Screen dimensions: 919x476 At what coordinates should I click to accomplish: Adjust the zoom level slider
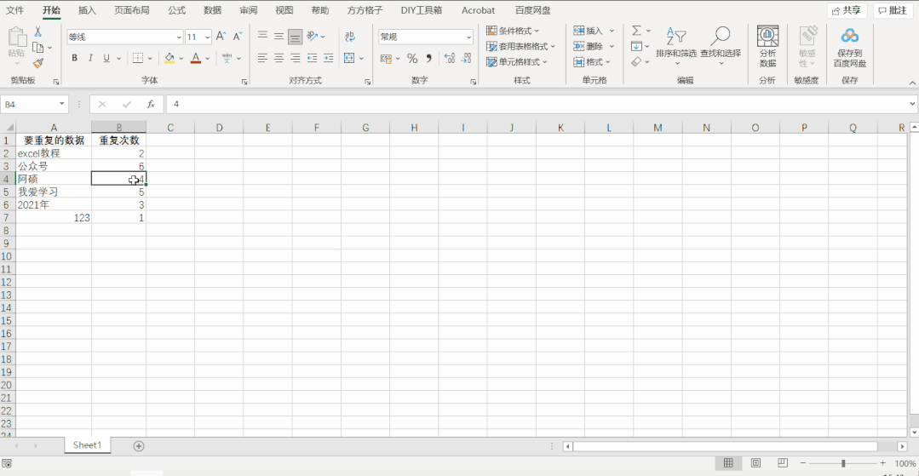(843, 463)
